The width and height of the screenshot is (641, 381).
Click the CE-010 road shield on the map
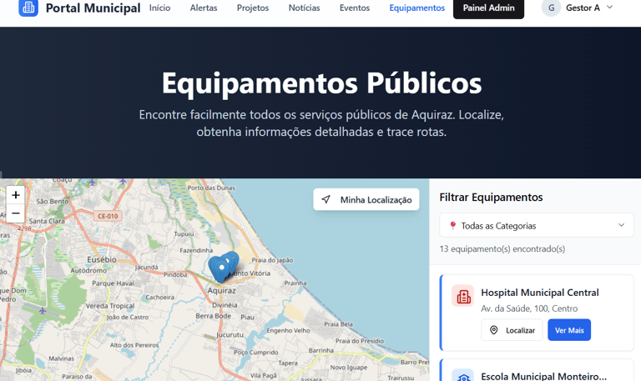click(108, 216)
